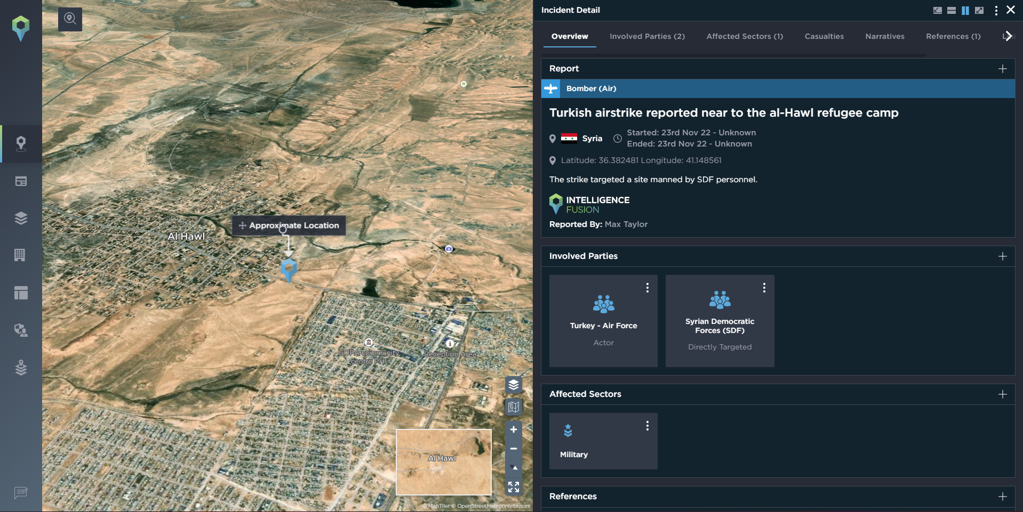Click the blue camera marker east of Al Hawl

[449, 249]
